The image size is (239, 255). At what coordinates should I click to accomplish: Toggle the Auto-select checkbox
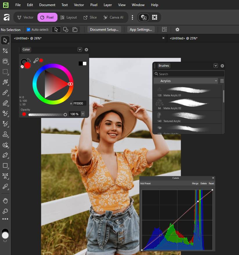click(28, 30)
